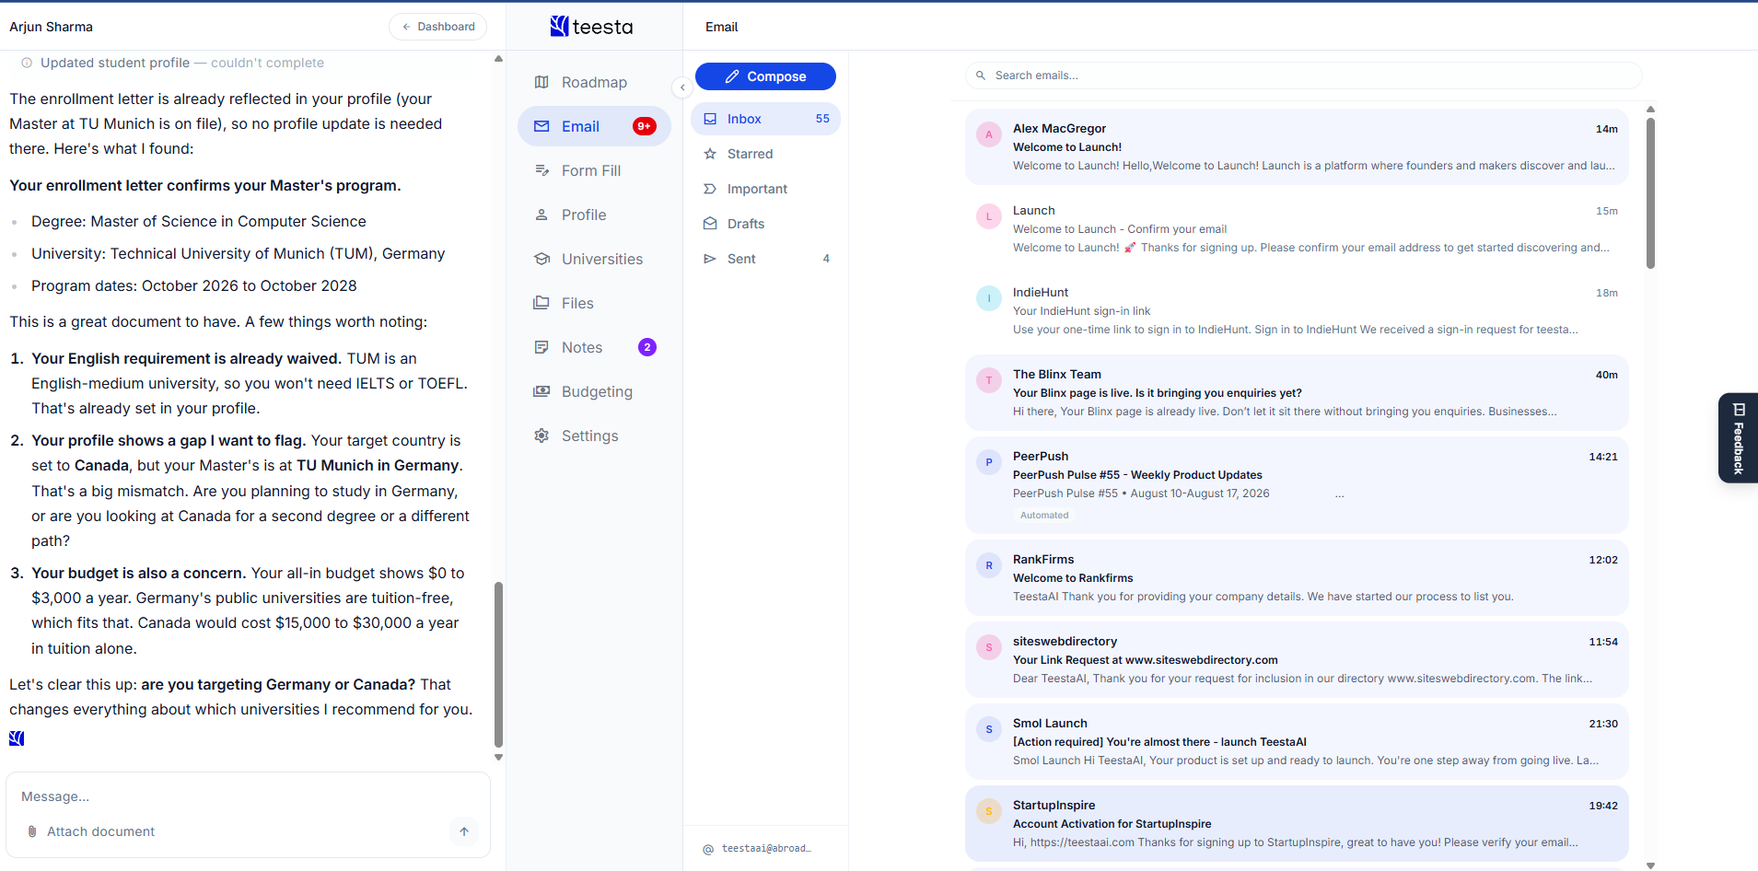Click the Drafts envelope icon
The image size is (1758, 871).
coord(710,224)
